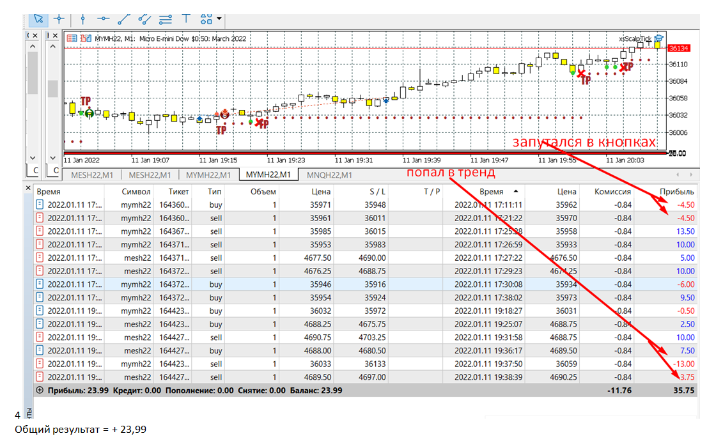Sort by the closing Время column header
Screen dimensions: 723x443
[488, 191]
